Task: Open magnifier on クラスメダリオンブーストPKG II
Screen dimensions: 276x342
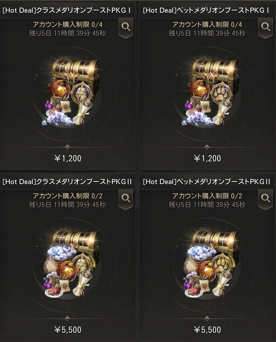Action: (x=126, y=198)
